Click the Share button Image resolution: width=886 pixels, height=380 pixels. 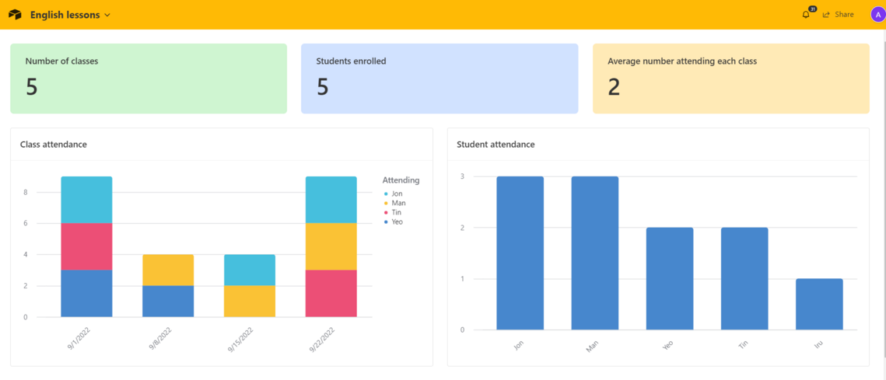click(839, 15)
